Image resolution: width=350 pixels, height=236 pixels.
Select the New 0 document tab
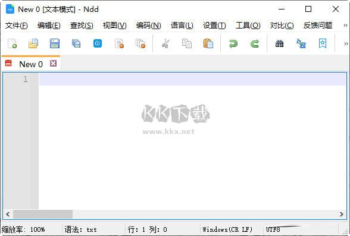point(31,64)
